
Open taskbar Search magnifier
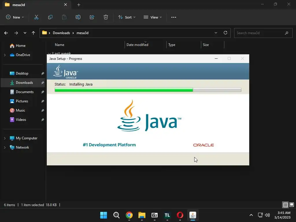click(116, 215)
